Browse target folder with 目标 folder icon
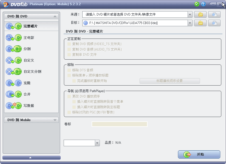The width and height of the screenshot is (226, 164). [x=200, y=23]
